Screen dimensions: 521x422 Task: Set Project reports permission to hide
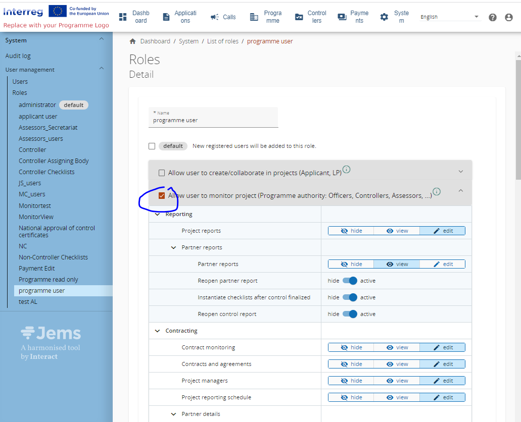[x=351, y=231]
